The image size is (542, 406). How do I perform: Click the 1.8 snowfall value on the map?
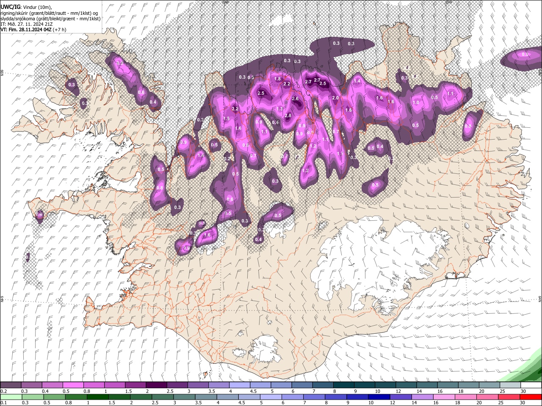click(x=278, y=79)
